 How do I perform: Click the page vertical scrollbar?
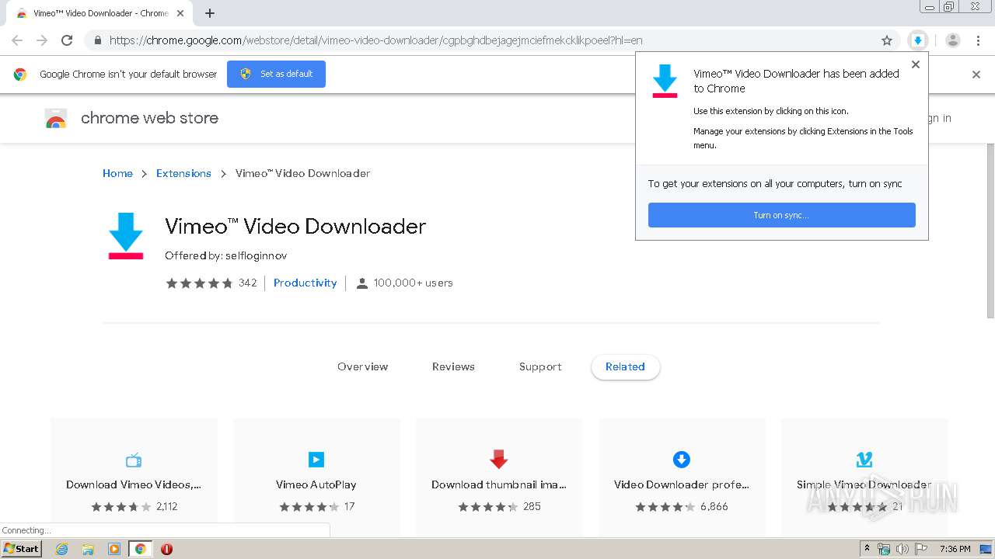click(990, 231)
